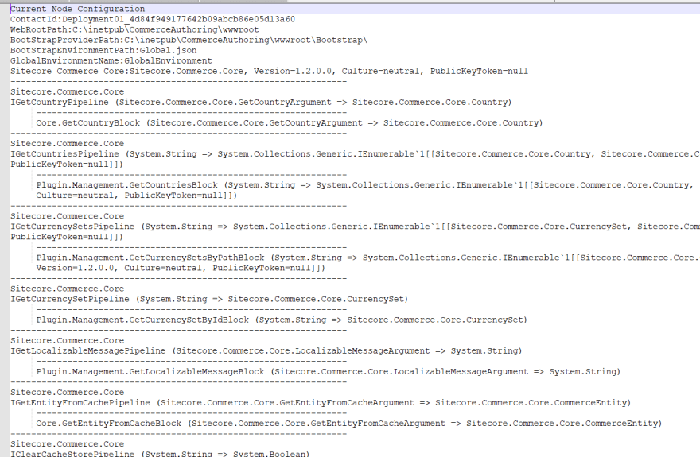Click the IGetEntityFromCachePipeline line

[321, 403]
